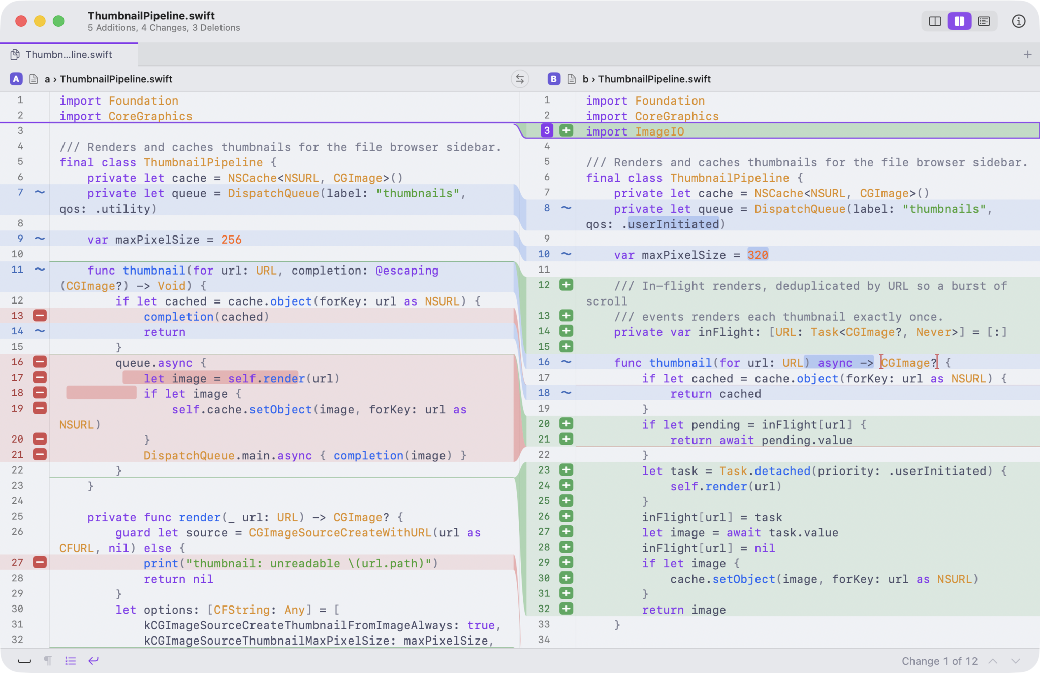Click the change marker on left line 9
This screenshot has width=1040, height=673.
(x=40, y=239)
